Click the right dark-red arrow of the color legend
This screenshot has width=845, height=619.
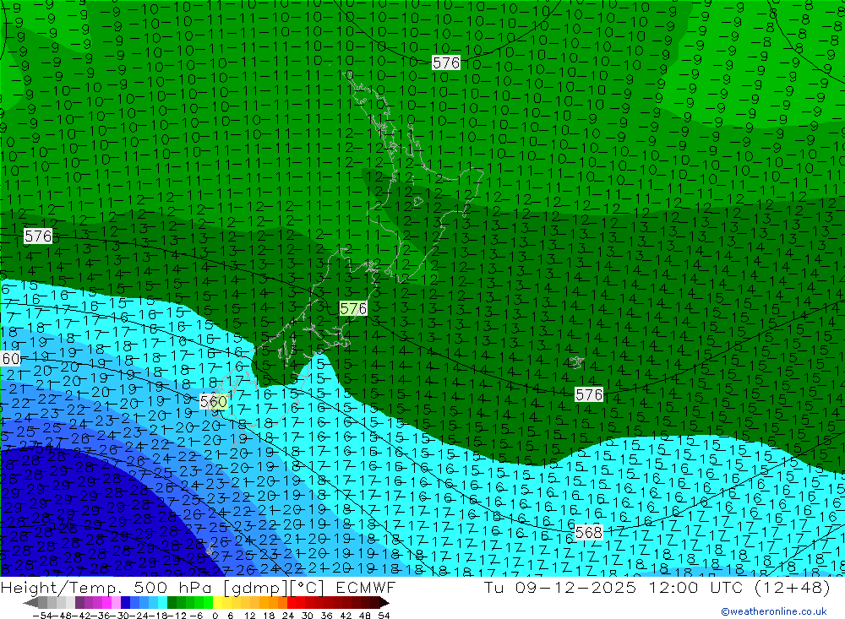[x=384, y=602]
